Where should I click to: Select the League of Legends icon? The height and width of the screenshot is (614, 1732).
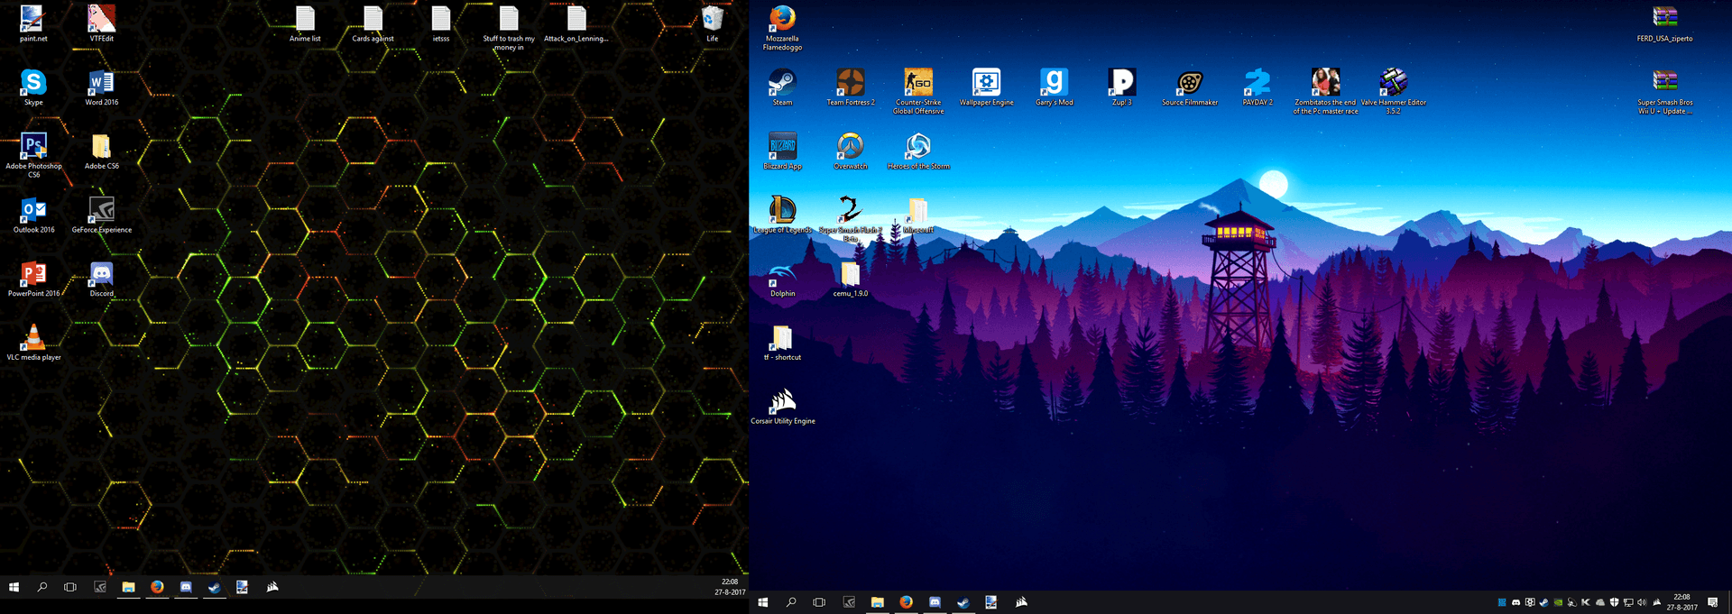tap(782, 211)
